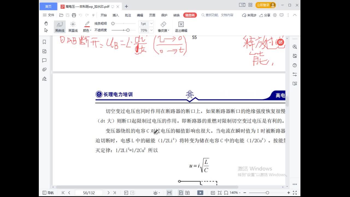Image resolution: width=350 pixels, height=197 pixels.
Task: Open the thumbnail panel in left sidebar
Action: pyautogui.click(x=44, y=51)
